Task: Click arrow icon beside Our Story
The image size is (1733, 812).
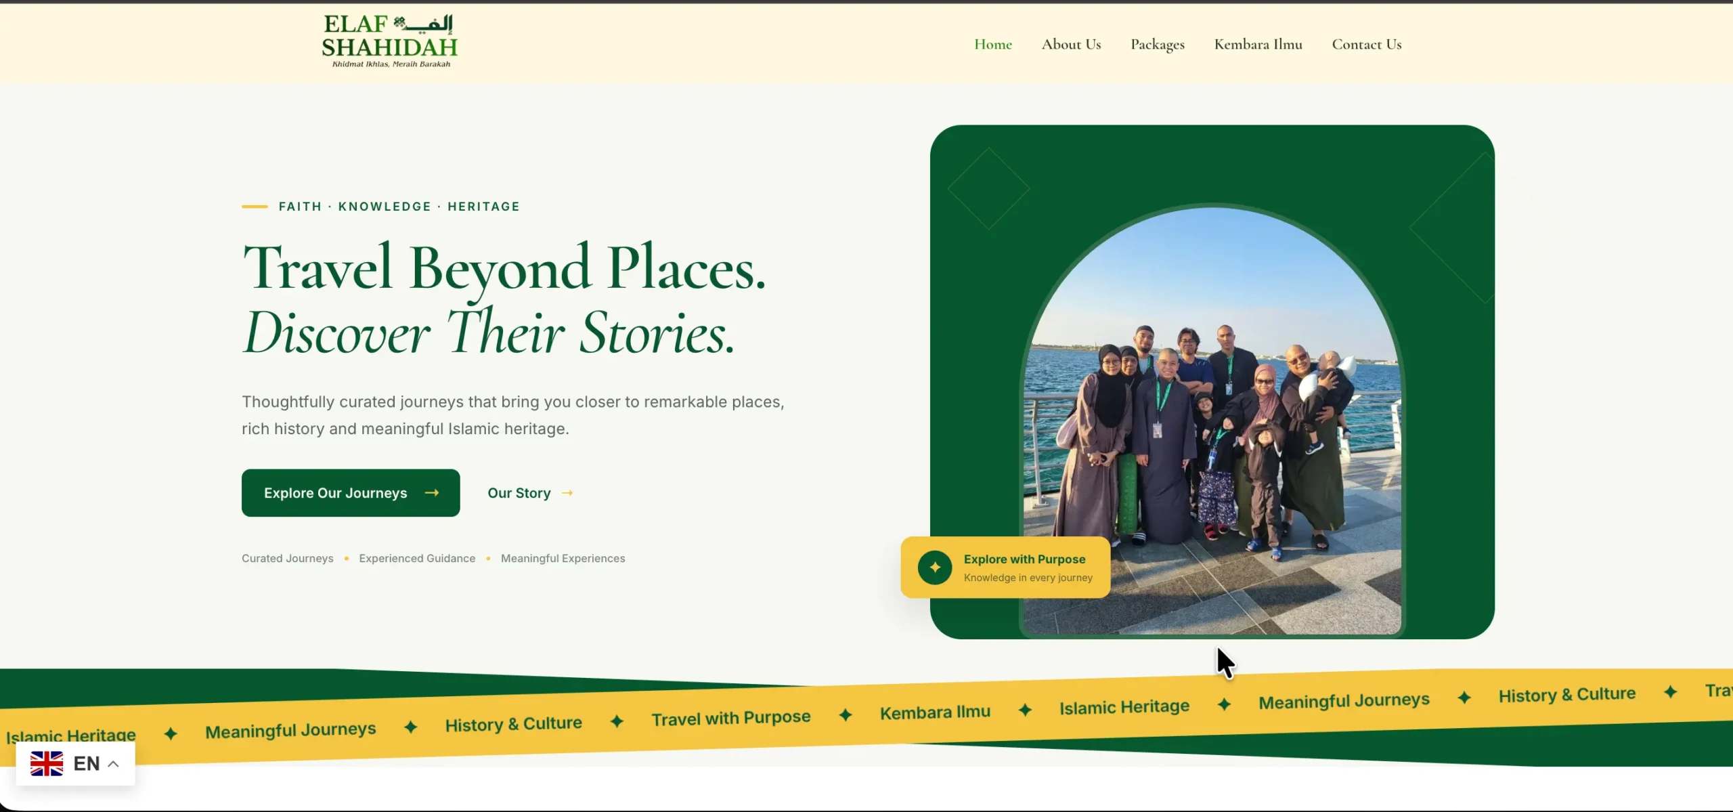Action: 567,493
